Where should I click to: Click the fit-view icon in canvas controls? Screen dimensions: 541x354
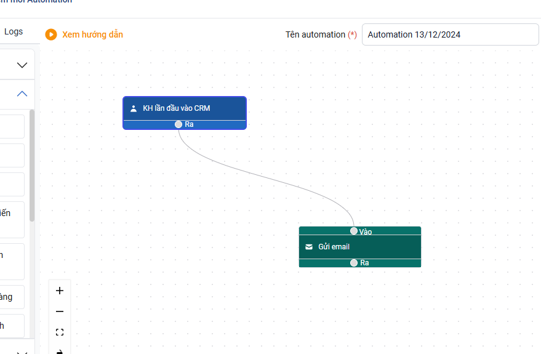pyautogui.click(x=60, y=332)
